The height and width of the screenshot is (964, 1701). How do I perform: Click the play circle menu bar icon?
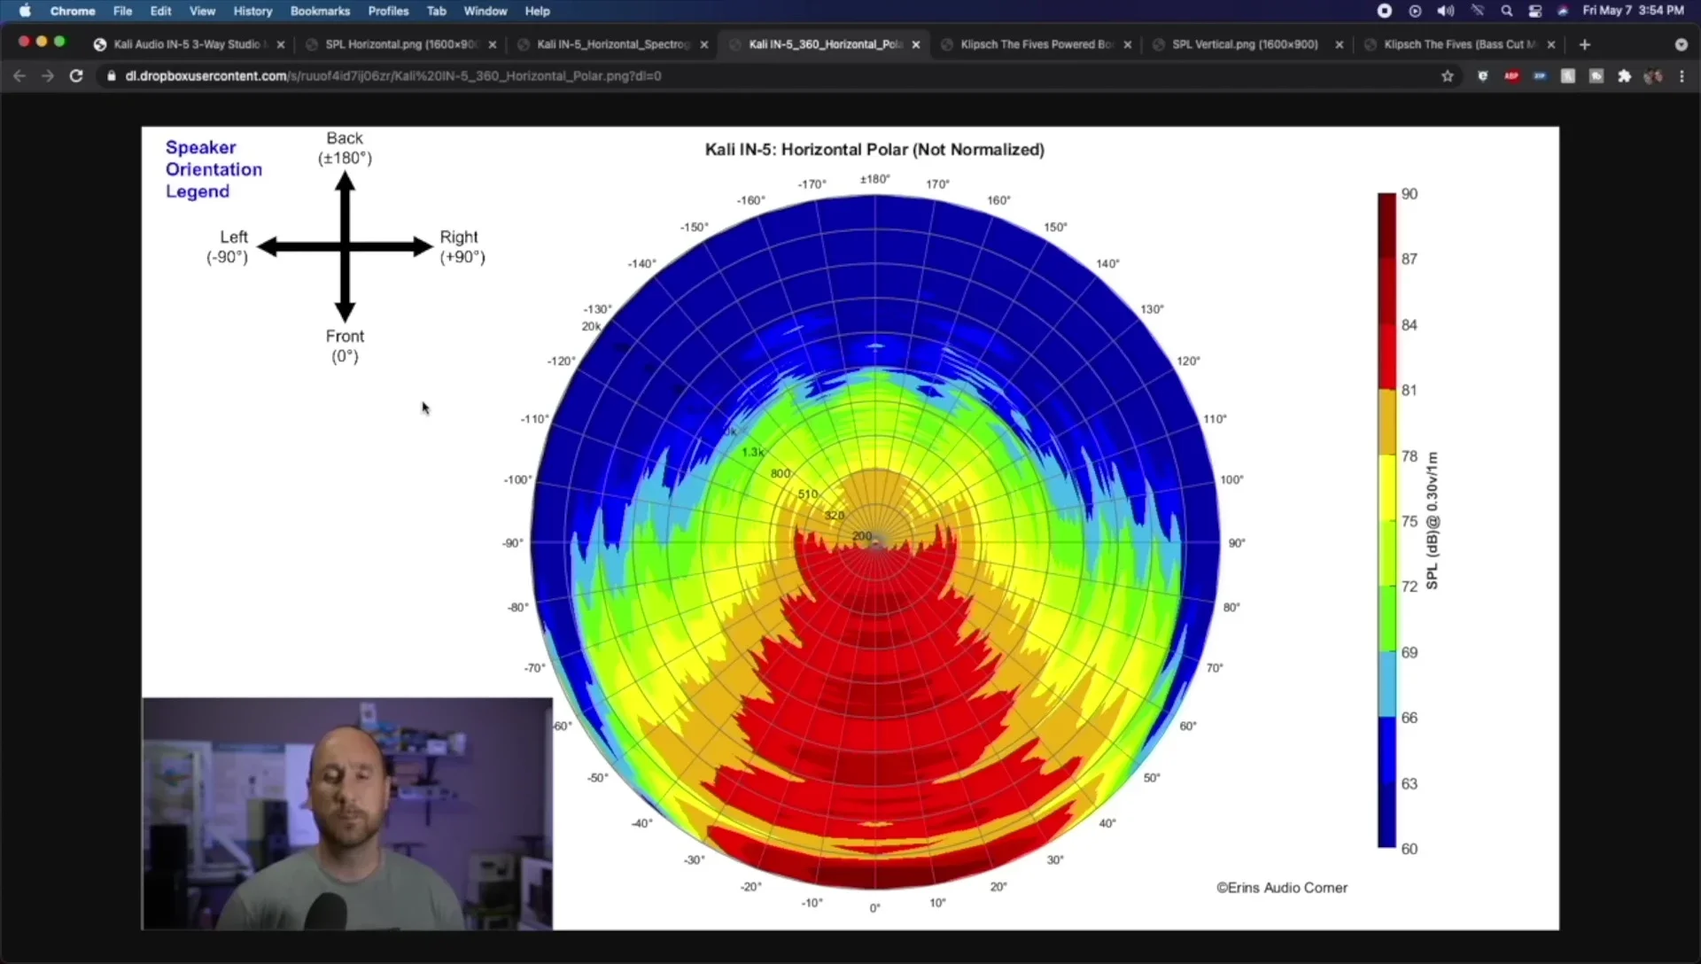[1415, 11]
